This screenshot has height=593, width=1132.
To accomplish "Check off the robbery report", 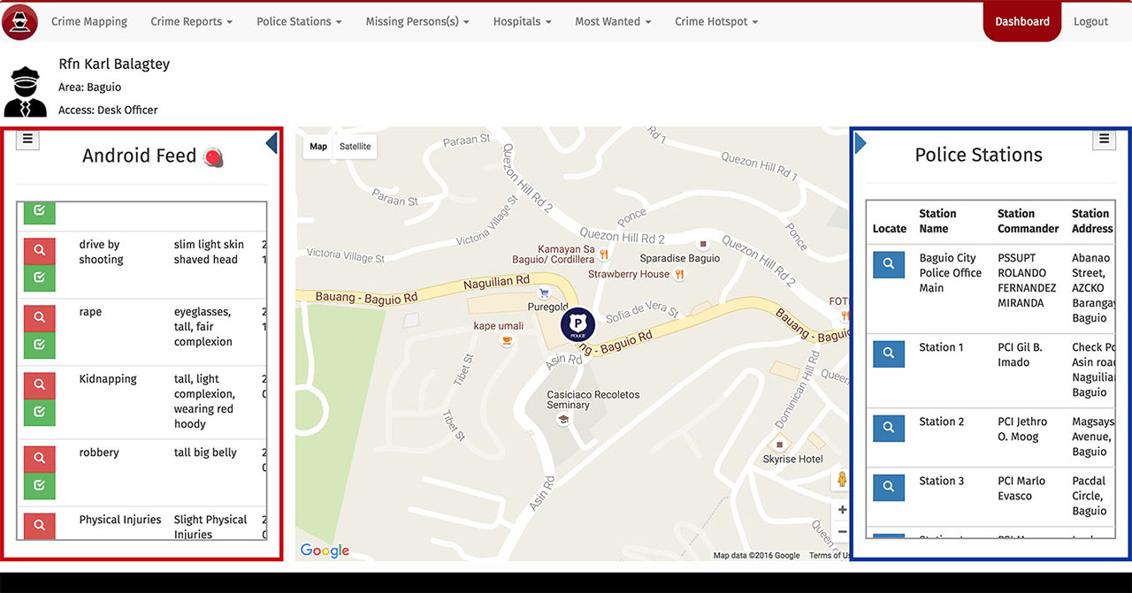I will [40, 485].
